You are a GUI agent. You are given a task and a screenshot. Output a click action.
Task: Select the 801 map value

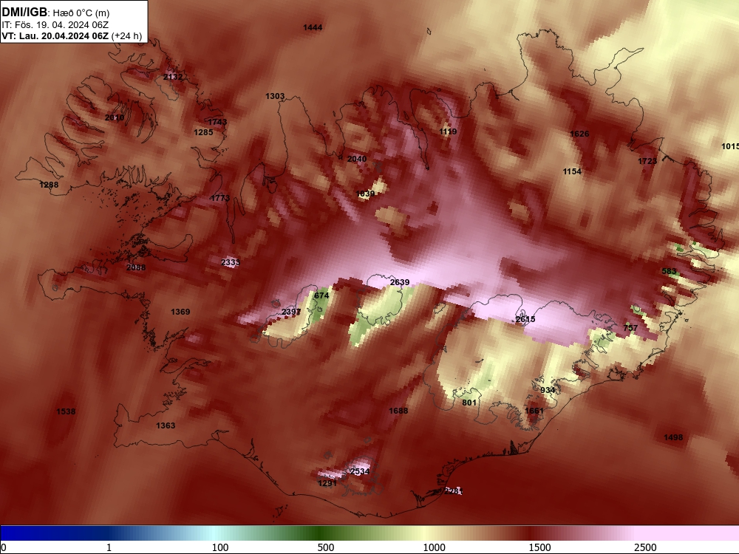click(469, 403)
